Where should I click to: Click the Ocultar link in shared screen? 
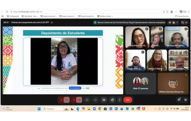coord(83,88)
